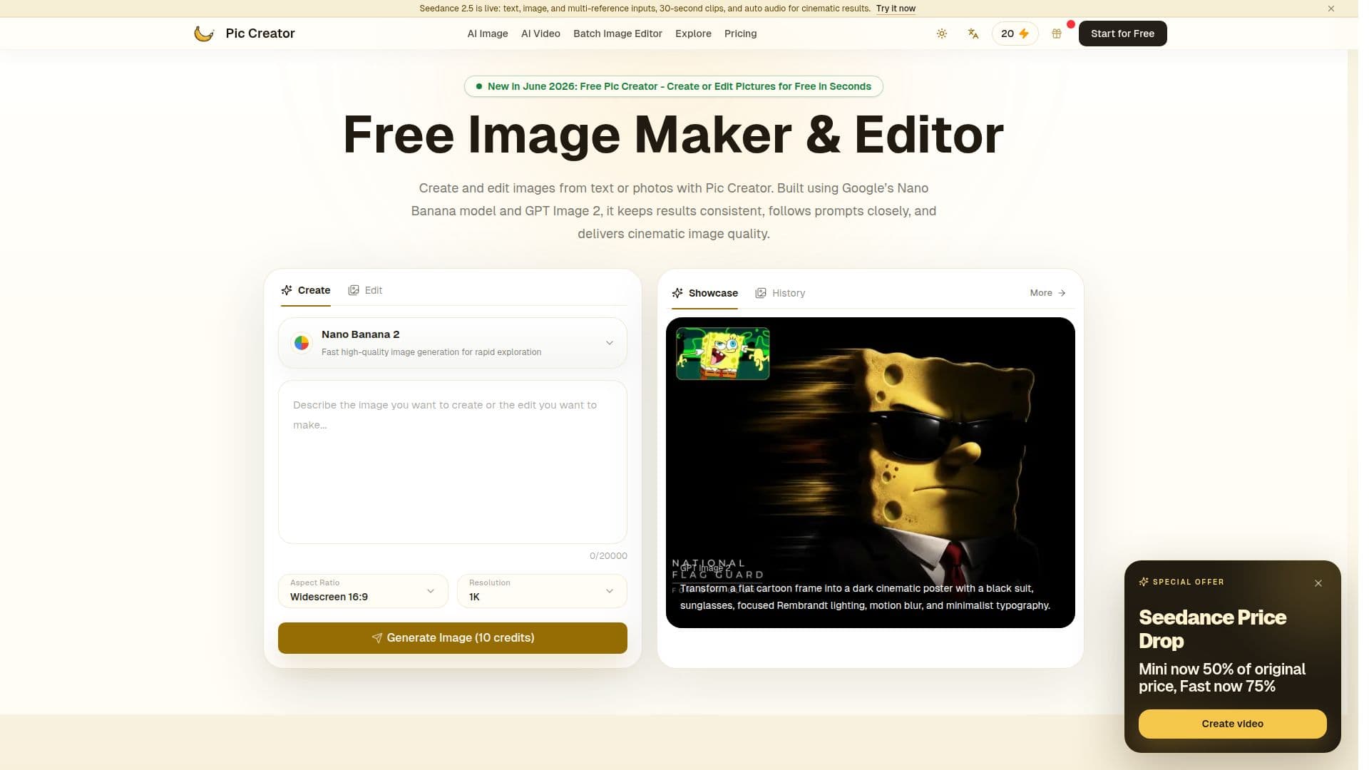1369x770 pixels.
Task: Select the Showcase tab
Action: click(x=704, y=293)
